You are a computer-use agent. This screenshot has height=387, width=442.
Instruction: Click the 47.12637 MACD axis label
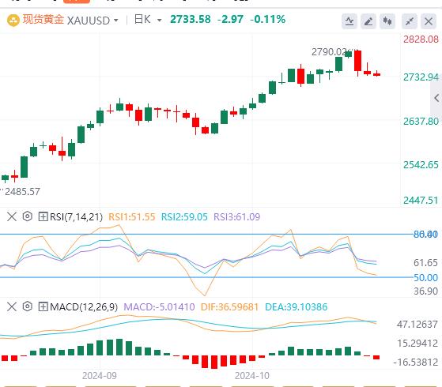click(417, 325)
